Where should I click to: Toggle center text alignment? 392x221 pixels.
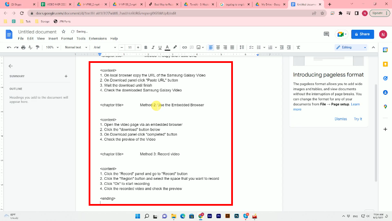218,47
